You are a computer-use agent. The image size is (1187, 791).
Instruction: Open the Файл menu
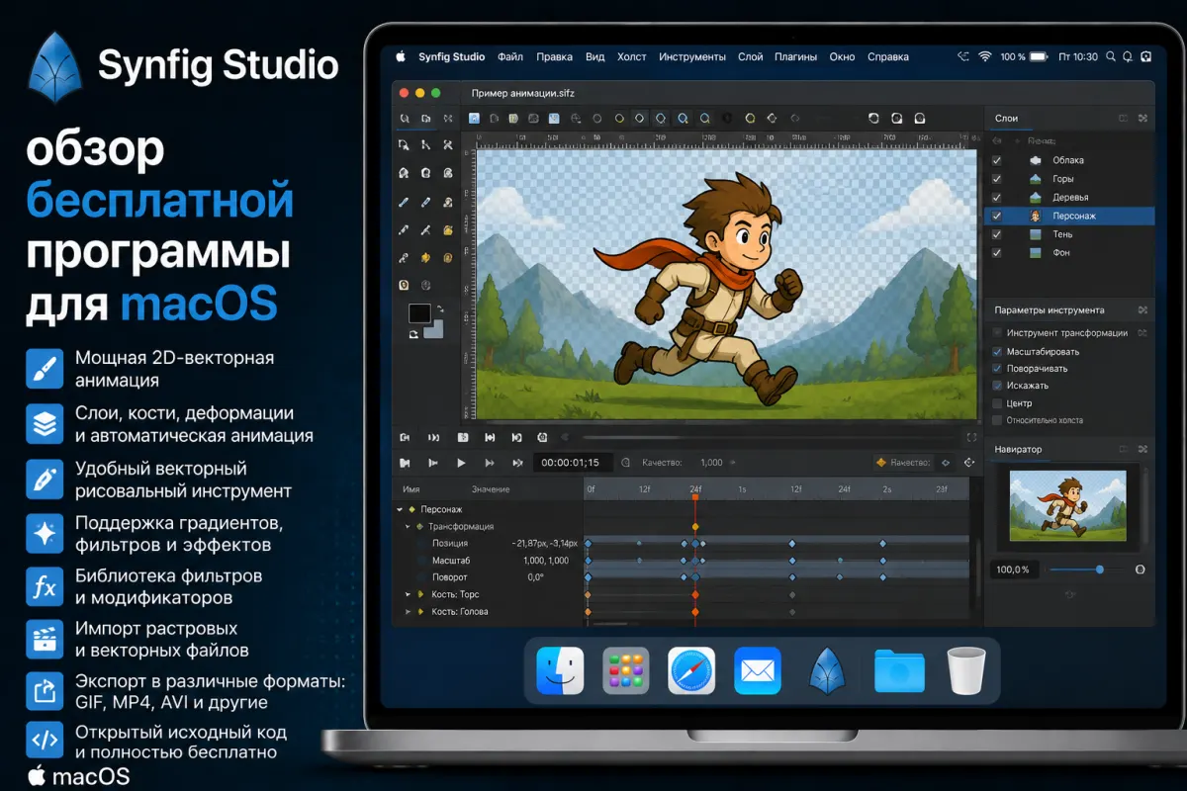510,56
